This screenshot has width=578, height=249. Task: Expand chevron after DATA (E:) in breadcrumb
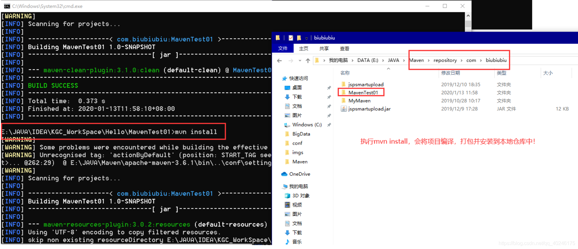pos(383,60)
